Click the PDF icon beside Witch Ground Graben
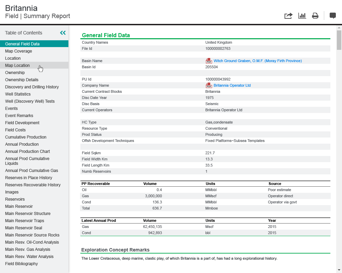 (x=209, y=61)
